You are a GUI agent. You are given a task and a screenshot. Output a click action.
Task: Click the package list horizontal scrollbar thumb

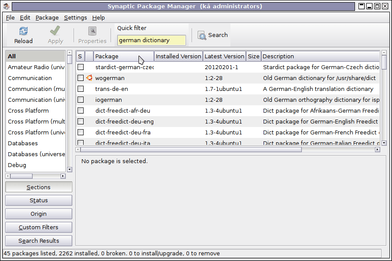(x=191, y=150)
